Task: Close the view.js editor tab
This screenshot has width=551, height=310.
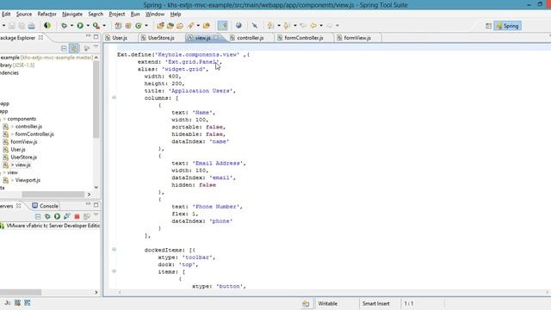Action: click(216, 37)
